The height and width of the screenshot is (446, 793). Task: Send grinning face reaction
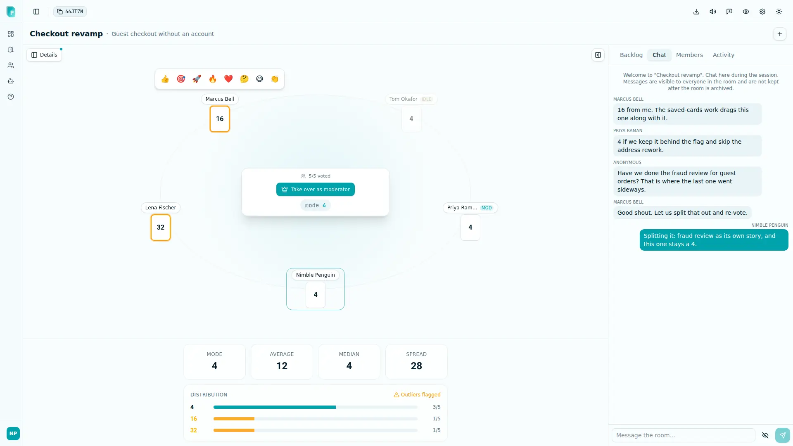coord(259,79)
